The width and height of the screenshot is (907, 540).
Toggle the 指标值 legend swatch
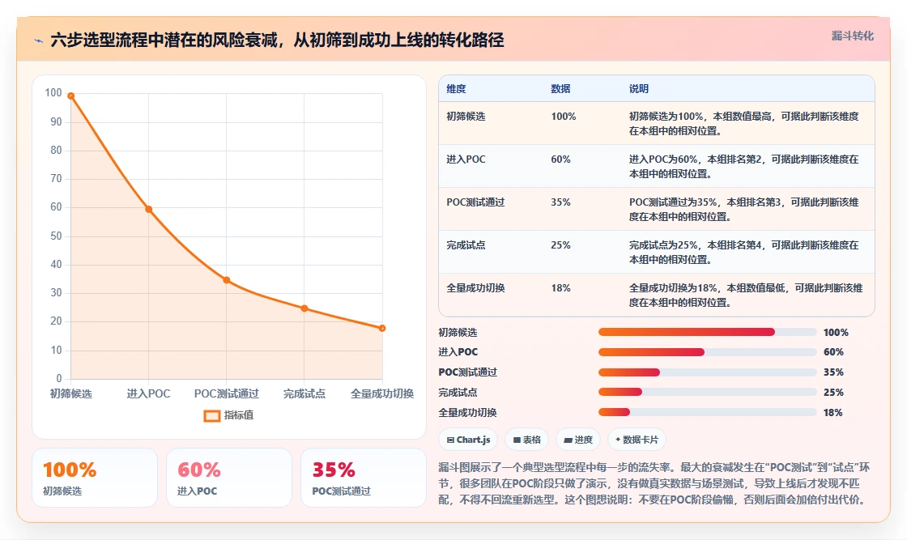coord(211,415)
